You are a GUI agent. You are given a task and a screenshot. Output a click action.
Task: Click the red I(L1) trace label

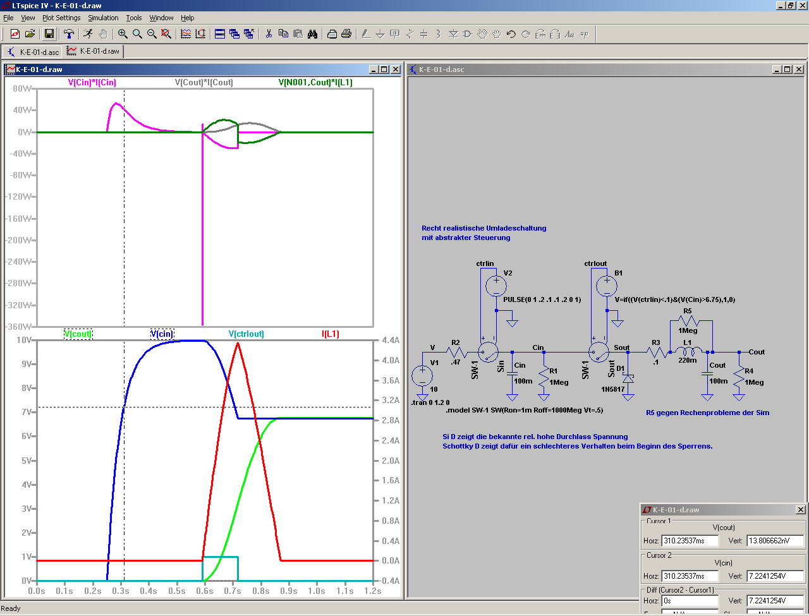[331, 334]
